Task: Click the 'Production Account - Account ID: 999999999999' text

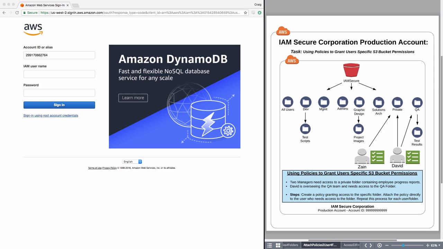Action: pos(352,210)
